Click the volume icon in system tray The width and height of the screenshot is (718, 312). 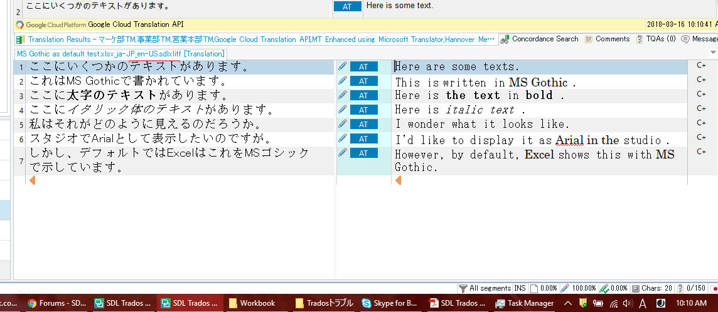point(626,303)
